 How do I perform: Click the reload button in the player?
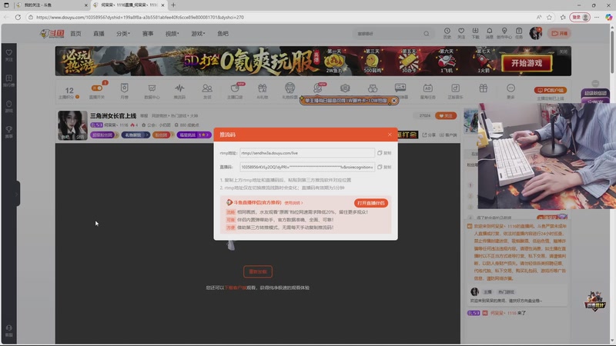[258, 271]
